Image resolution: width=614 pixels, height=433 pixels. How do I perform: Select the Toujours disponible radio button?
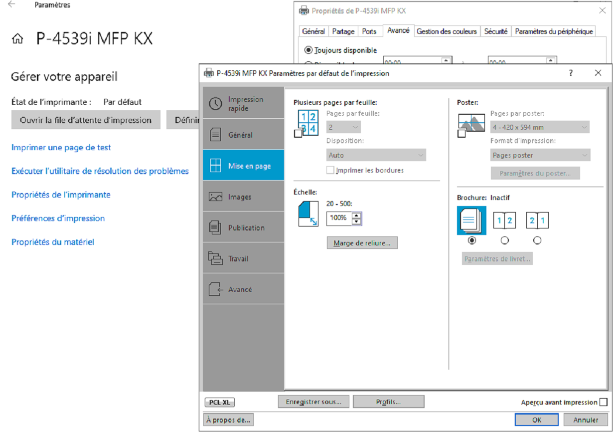click(x=308, y=50)
